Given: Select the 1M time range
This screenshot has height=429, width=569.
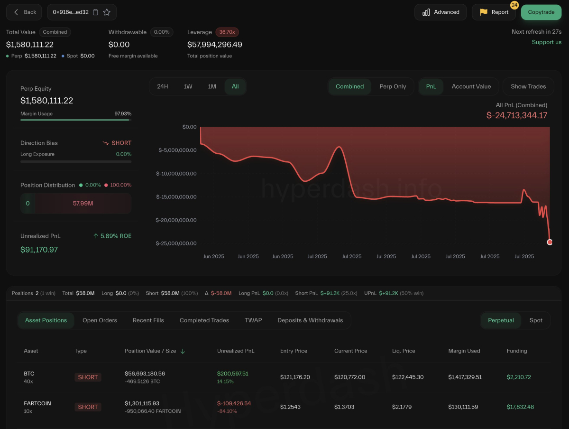Looking at the screenshot, I should [x=212, y=86].
